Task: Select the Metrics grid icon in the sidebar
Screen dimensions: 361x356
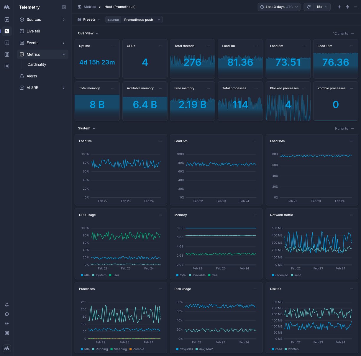Action: coord(22,54)
